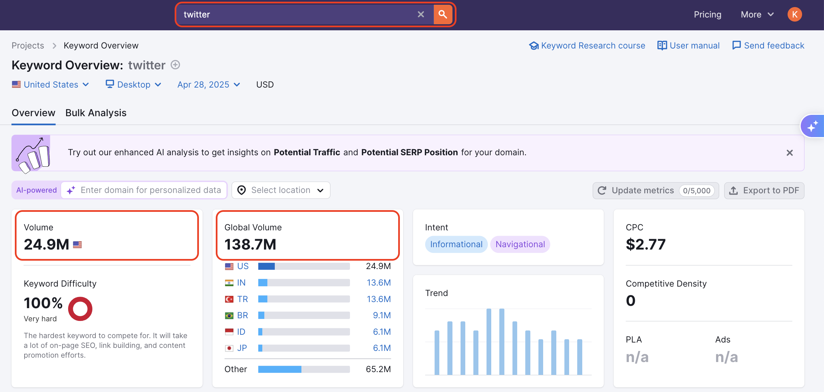Click Export to PDF button
Screen dimensions: 824x392
coord(764,191)
